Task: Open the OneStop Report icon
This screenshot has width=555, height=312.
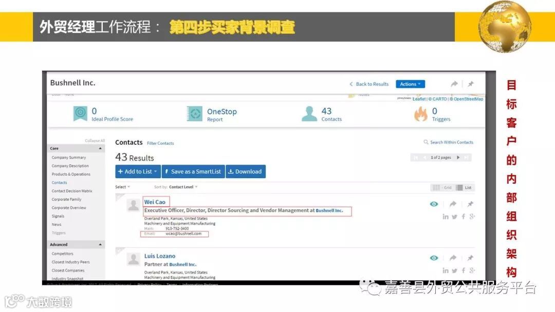Action: tap(195, 114)
